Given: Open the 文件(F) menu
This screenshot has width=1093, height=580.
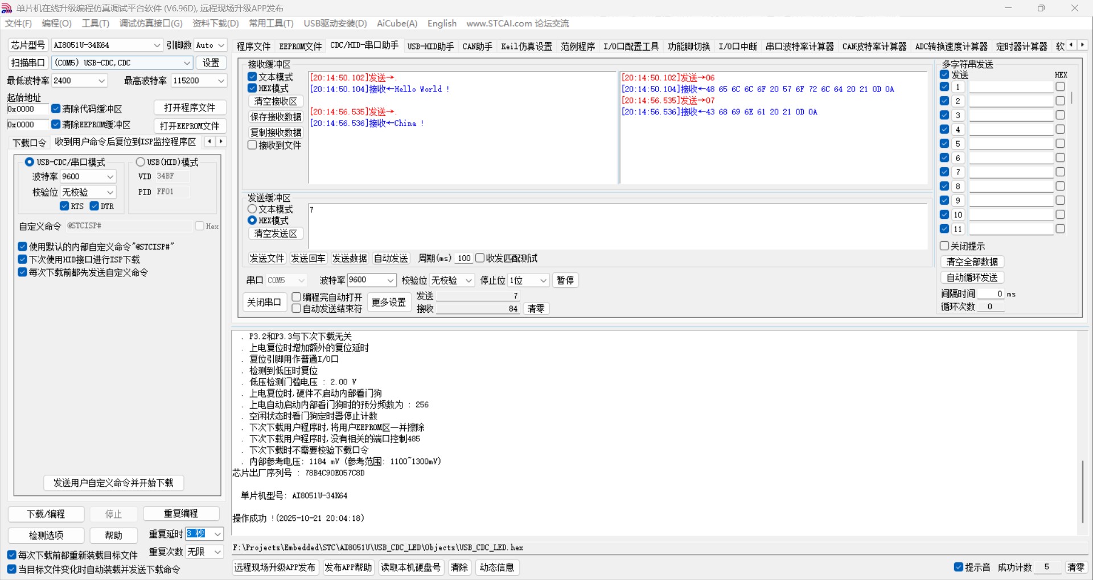Looking at the screenshot, I should click(x=18, y=23).
